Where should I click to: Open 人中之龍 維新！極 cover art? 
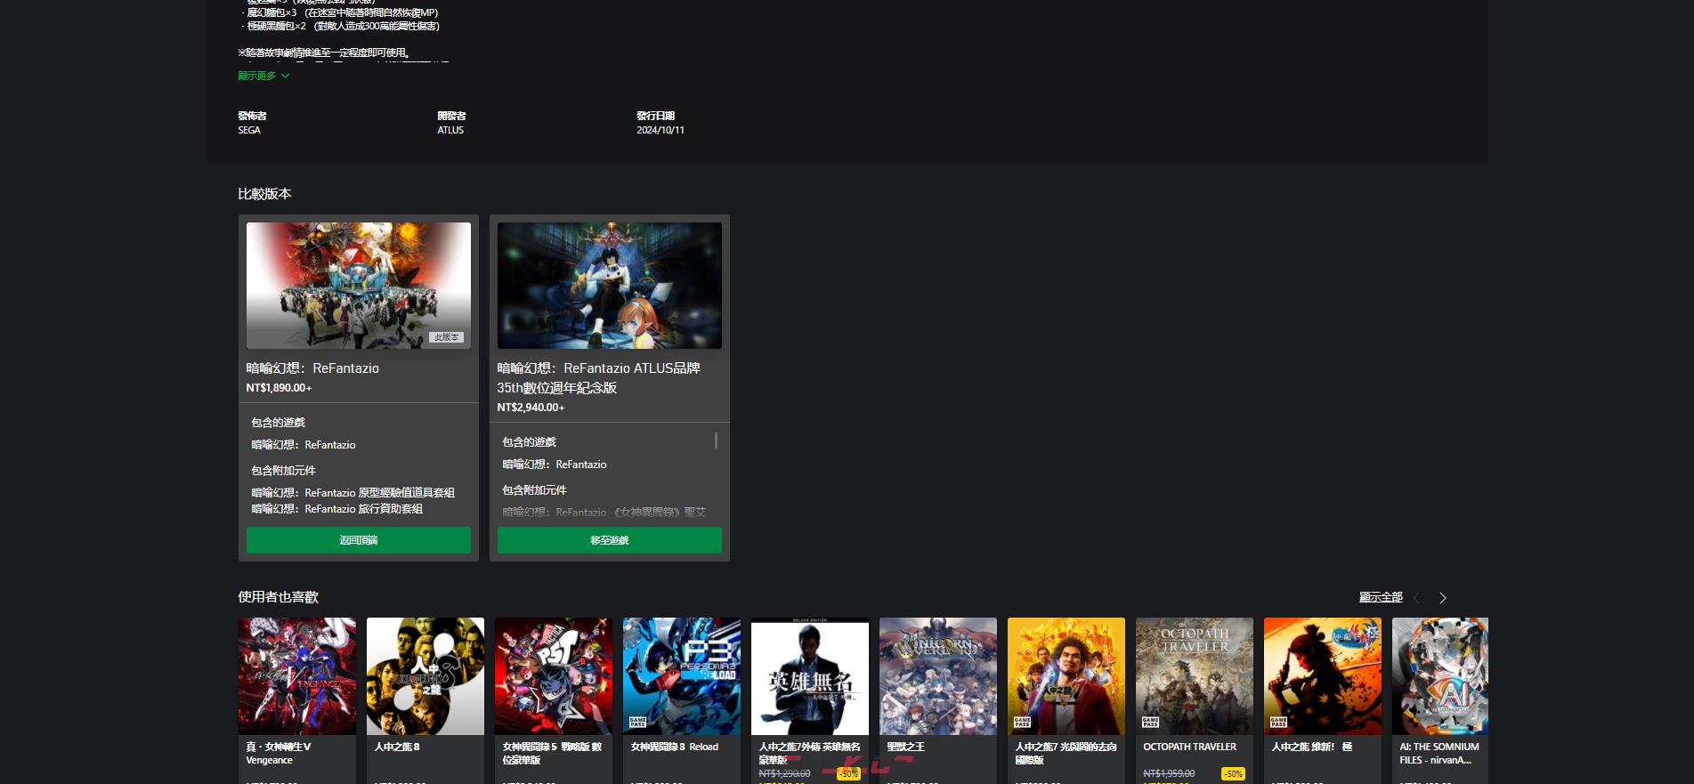(1323, 676)
